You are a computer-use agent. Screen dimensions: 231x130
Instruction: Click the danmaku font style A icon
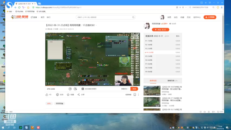(x=83, y=89)
